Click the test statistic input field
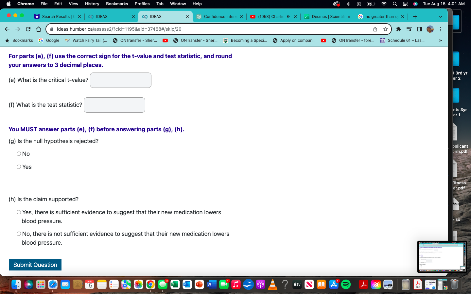The height and width of the screenshot is (294, 471). coord(114,105)
